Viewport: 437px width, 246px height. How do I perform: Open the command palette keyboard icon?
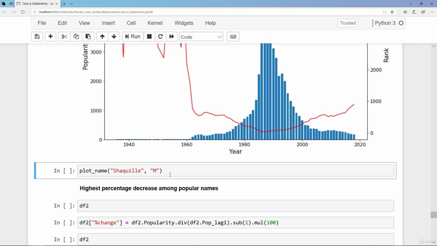click(x=233, y=37)
